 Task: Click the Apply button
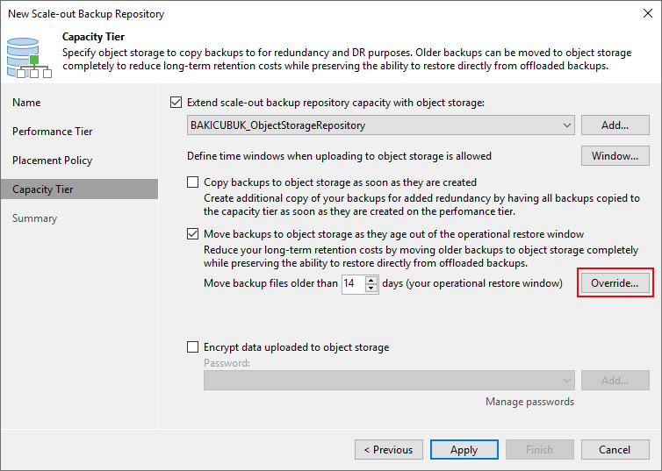click(x=464, y=450)
